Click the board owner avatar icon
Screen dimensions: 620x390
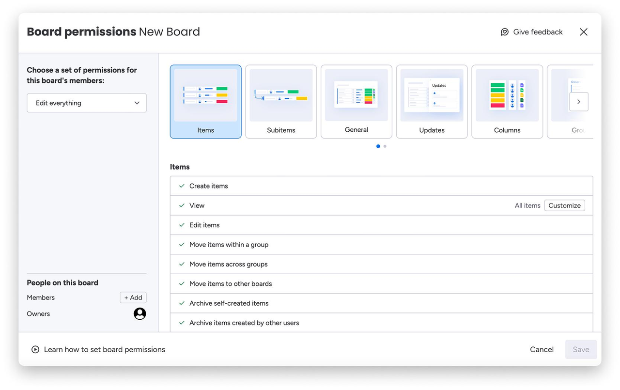[140, 314]
